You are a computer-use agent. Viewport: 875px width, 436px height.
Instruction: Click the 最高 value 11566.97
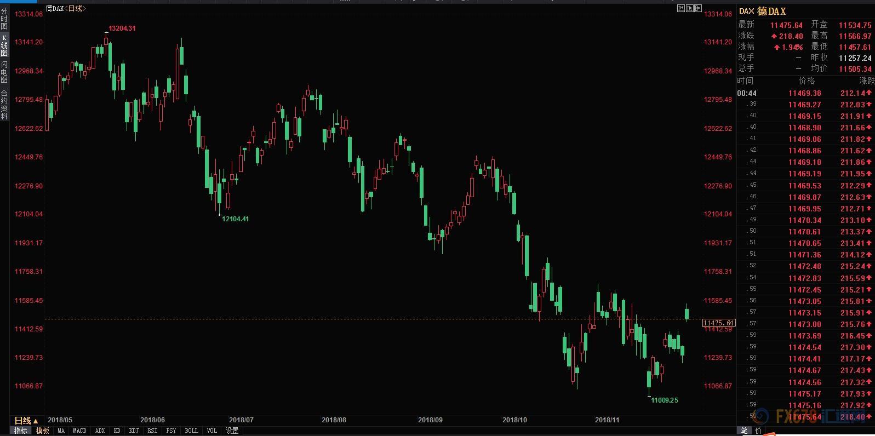coord(855,36)
